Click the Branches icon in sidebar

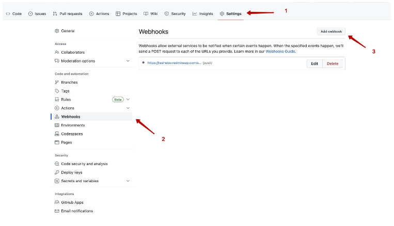pyautogui.click(x=57, y=82)
